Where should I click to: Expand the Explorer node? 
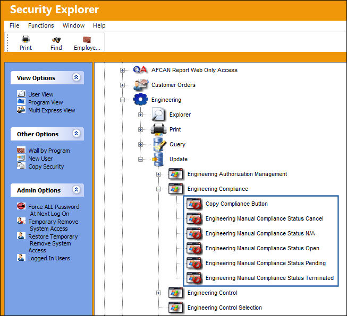click(140, 115)
